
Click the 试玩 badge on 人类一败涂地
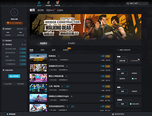(67, 86)
